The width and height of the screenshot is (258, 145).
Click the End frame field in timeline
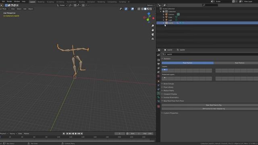(x=148, y=134)
